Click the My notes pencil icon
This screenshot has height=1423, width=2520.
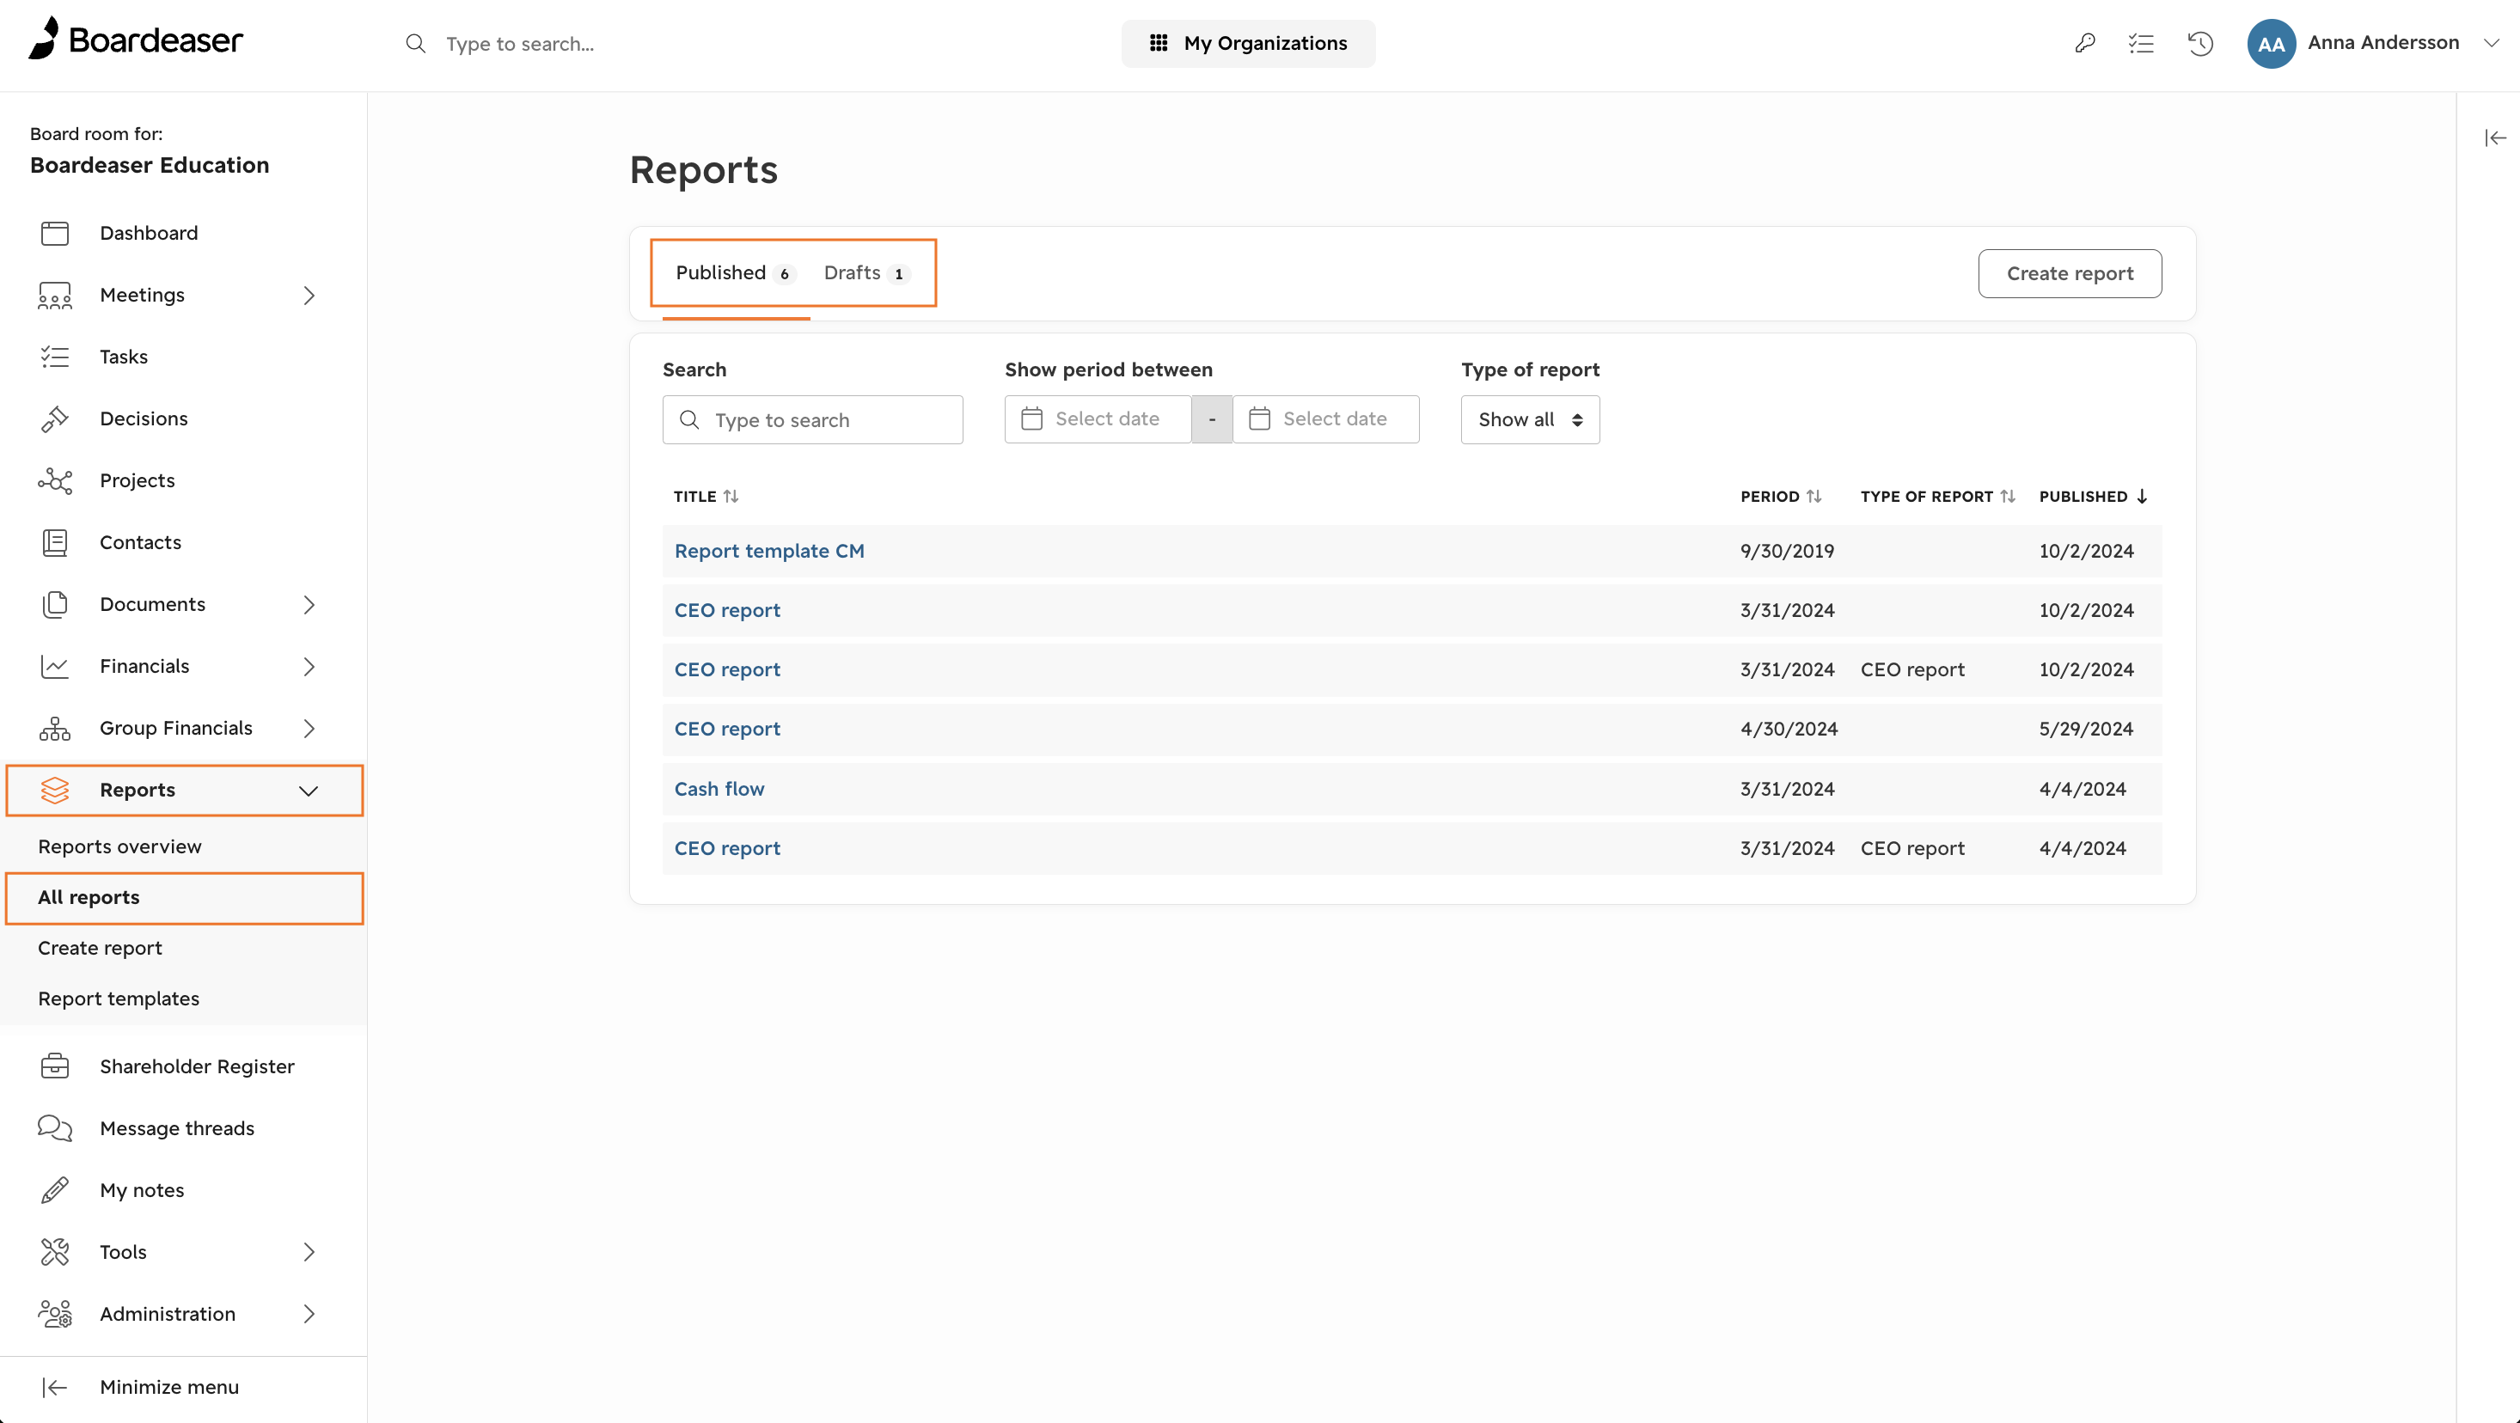pos(55,1189)
